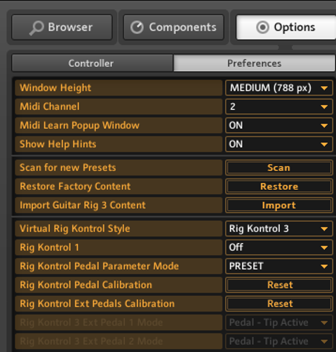
Task: Click the Show Help Hints label
Action: click(58, 144)
